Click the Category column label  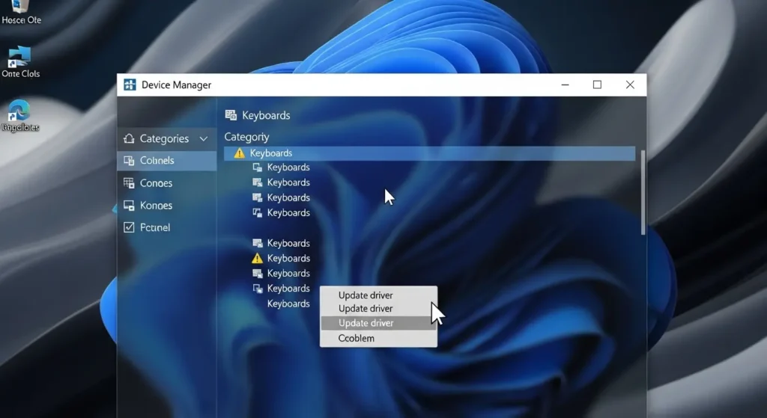click(x=246, y=137)
